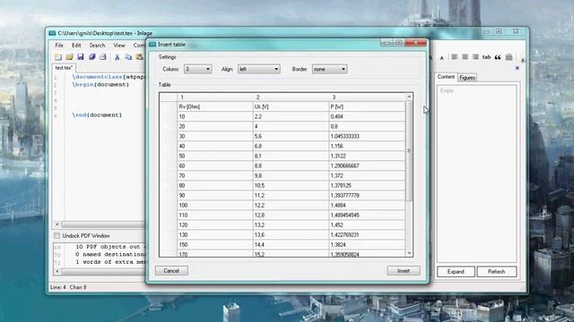Enable Undock PDF Window checkbox
The width and height of the screenshot is (574, 322).
tap(57, 236)
